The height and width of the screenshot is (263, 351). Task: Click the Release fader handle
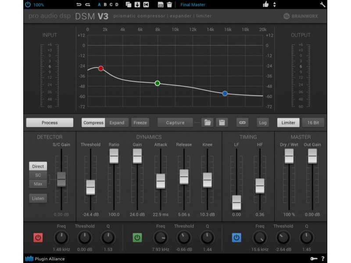pos(184,177)
